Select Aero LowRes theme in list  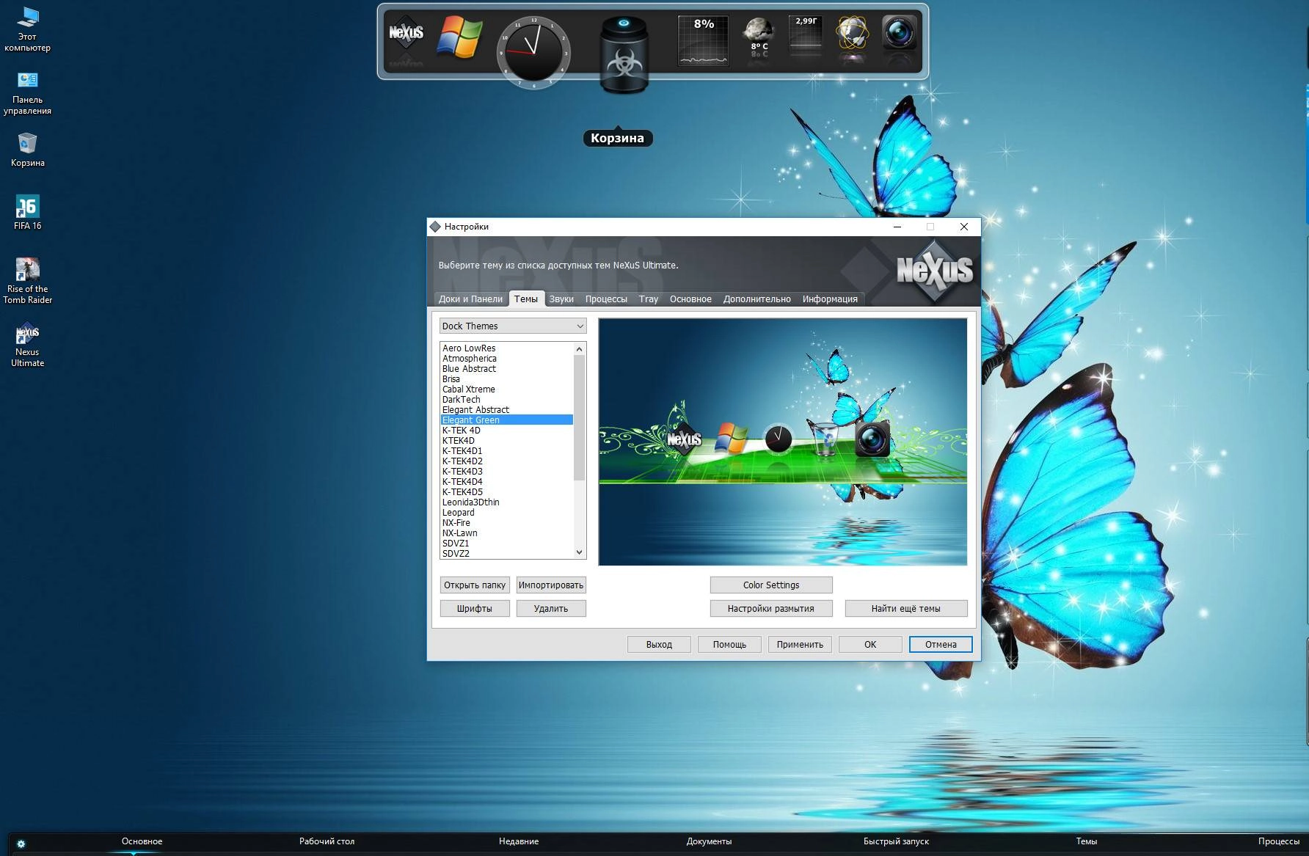(506, 348)
